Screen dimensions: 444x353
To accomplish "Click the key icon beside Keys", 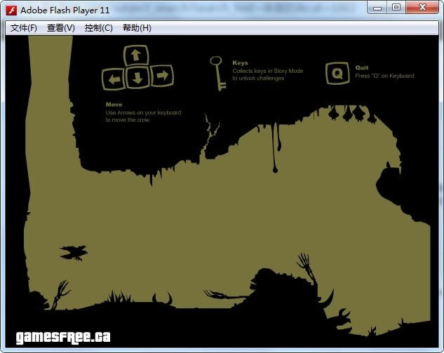I will point(217,72).
